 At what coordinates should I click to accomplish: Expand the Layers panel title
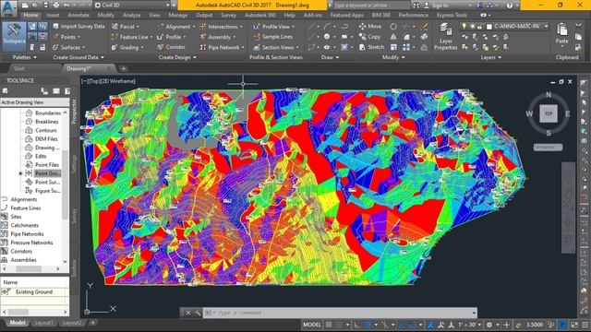490,57
